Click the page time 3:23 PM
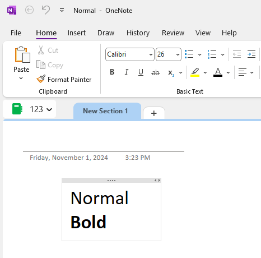This screenshot has width=261, height=258. pos(138,158)
